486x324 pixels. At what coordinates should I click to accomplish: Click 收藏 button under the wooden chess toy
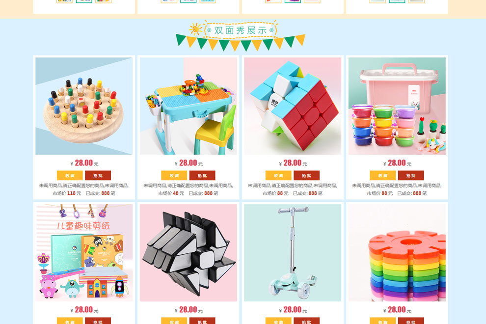pyautogui.click(x=70, y=175)
